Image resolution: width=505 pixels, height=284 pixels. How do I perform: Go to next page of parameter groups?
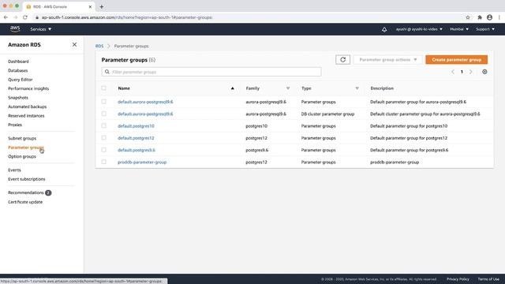coord(470,72)
